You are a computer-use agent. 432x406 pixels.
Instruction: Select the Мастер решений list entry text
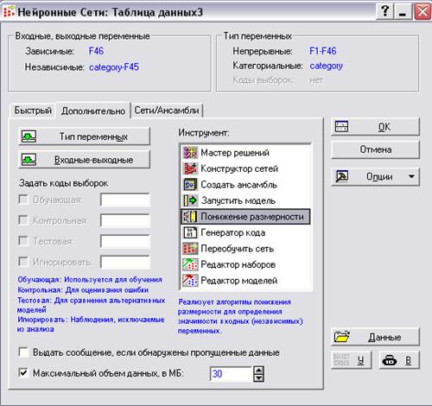pos(235,153)
